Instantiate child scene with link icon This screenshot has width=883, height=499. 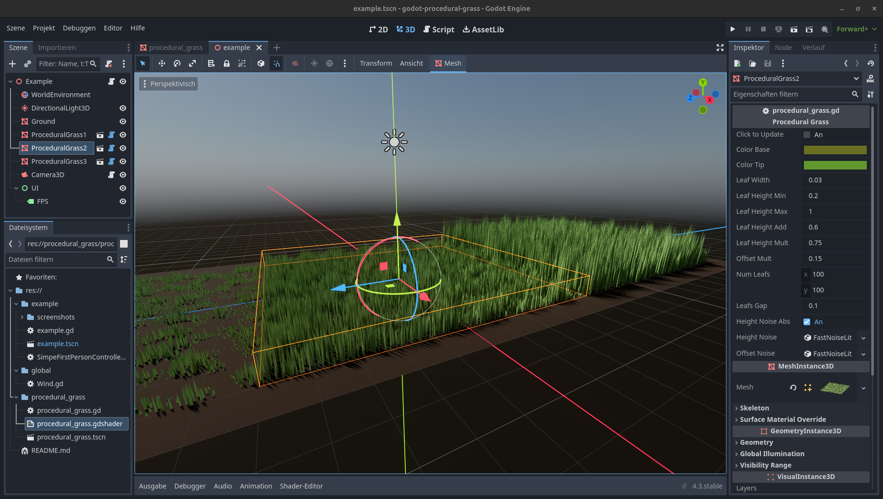click(28, 64)
